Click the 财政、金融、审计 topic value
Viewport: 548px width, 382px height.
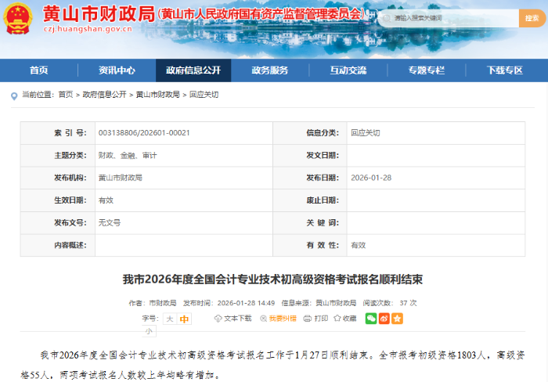(x=128, y=156)
